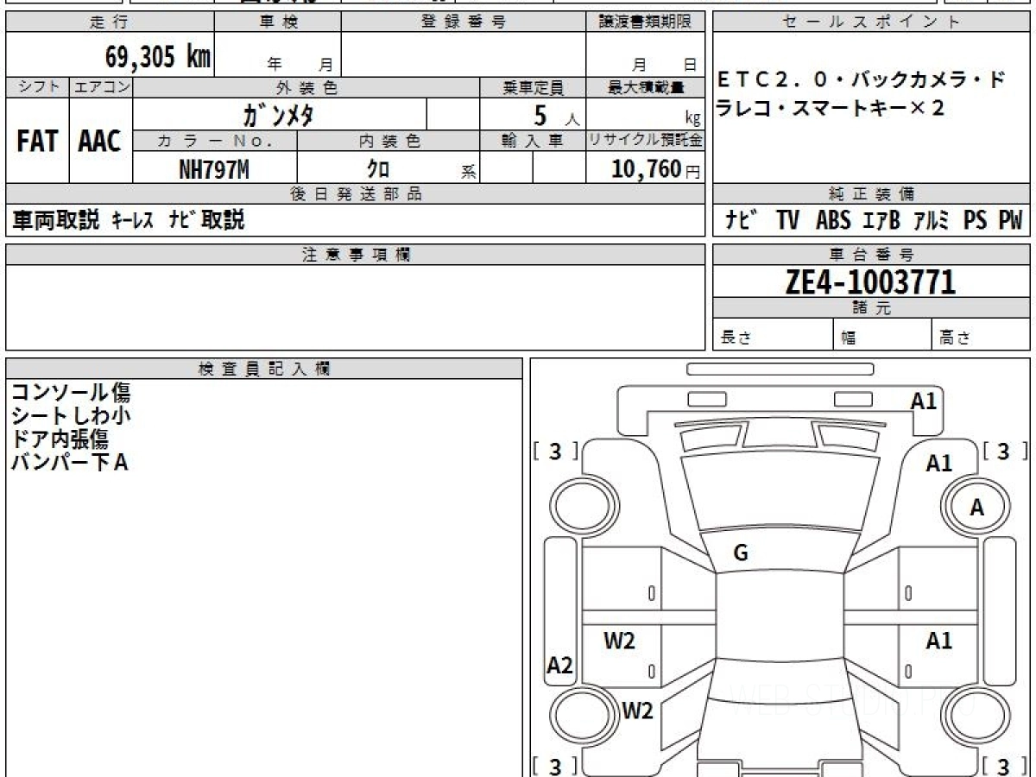Select the FAT shift value
Viewport: 1036px width, 777px height.
pos(37,142)
